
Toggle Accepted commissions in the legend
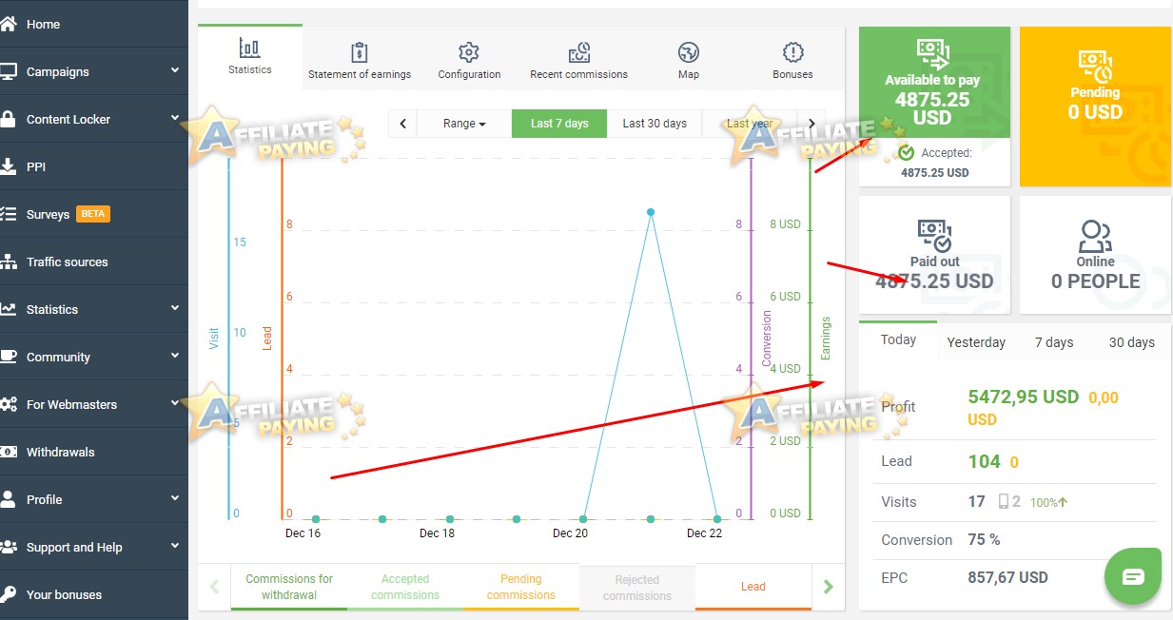tap(405, 587)
